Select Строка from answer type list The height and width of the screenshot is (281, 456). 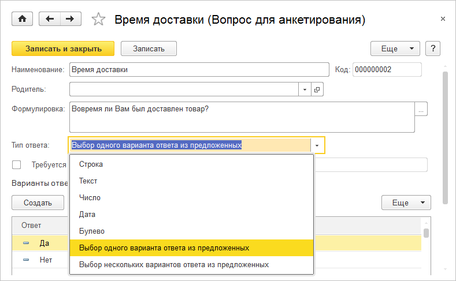click(91, 164)
